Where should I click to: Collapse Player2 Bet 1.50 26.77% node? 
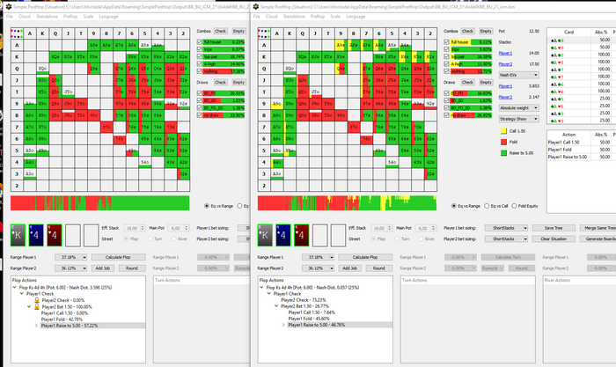tap(276, 306)
